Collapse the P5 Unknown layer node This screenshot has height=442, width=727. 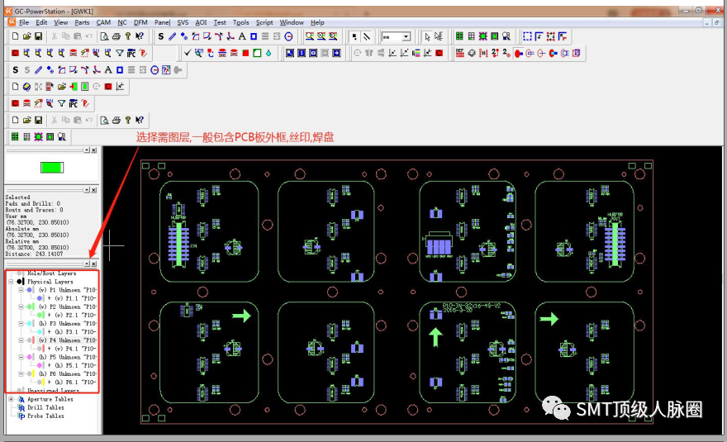(x=21, y=357)
